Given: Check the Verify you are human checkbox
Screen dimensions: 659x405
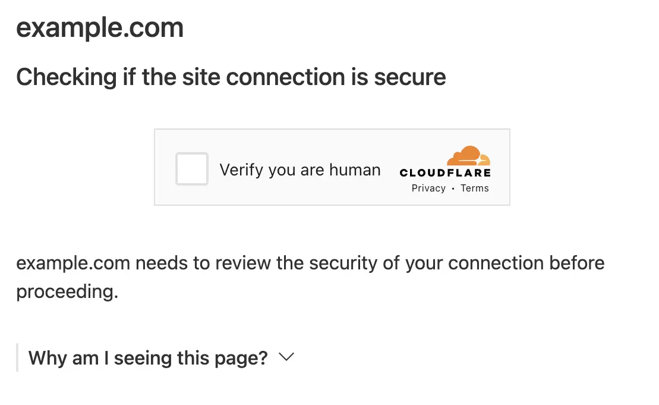Looking at the screenshot, I should pos(192,169).
